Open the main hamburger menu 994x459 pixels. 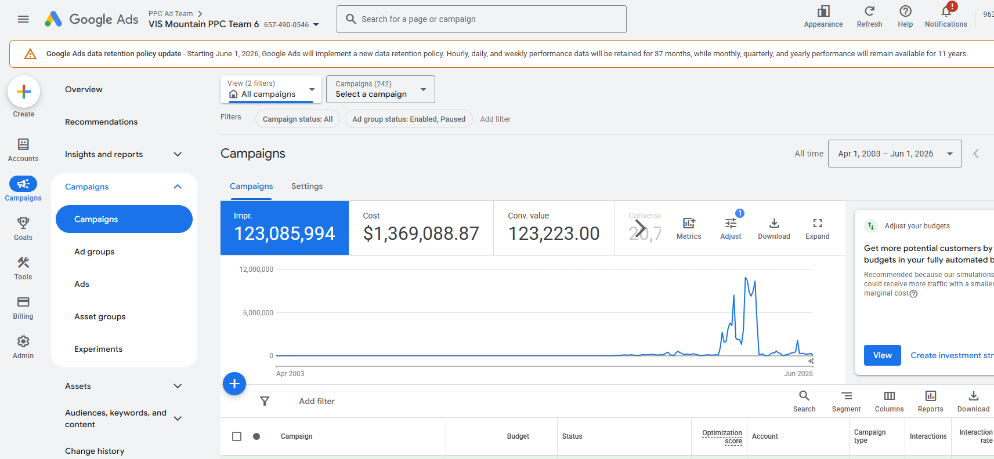[23, 19]
